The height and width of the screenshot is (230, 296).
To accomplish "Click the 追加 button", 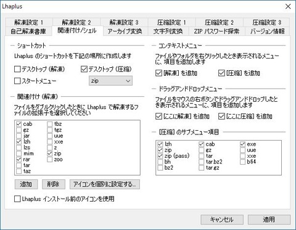I will [26, 184].
